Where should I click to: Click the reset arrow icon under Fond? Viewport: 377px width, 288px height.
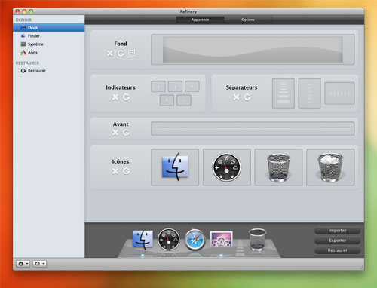pyautogui.click(x=121, y=54)
